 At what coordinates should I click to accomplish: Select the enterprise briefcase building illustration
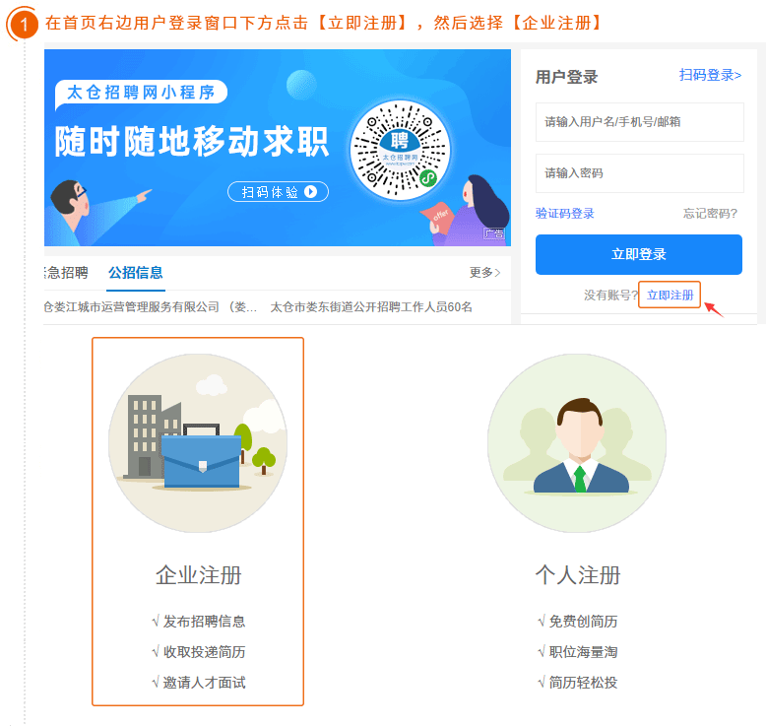[198, 443]
